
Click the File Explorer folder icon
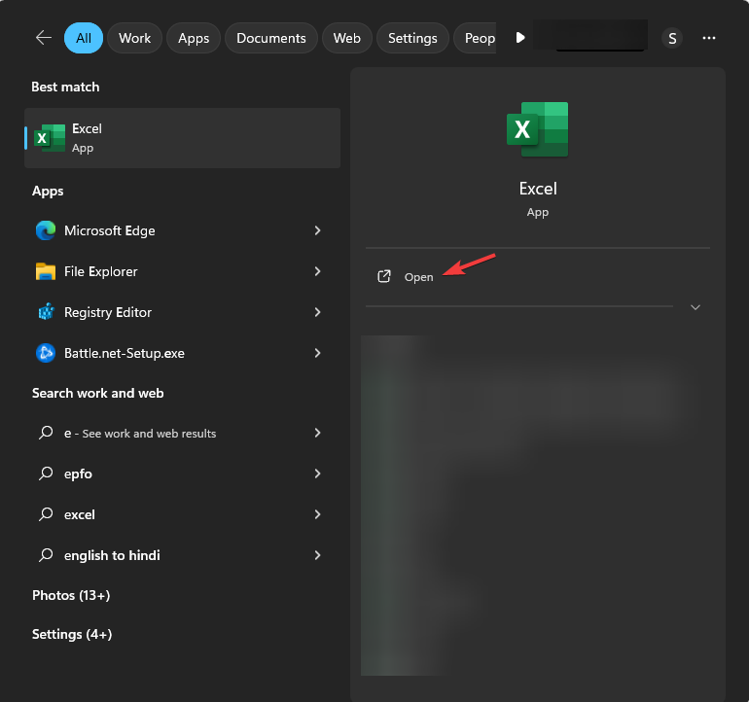point(46,271)
